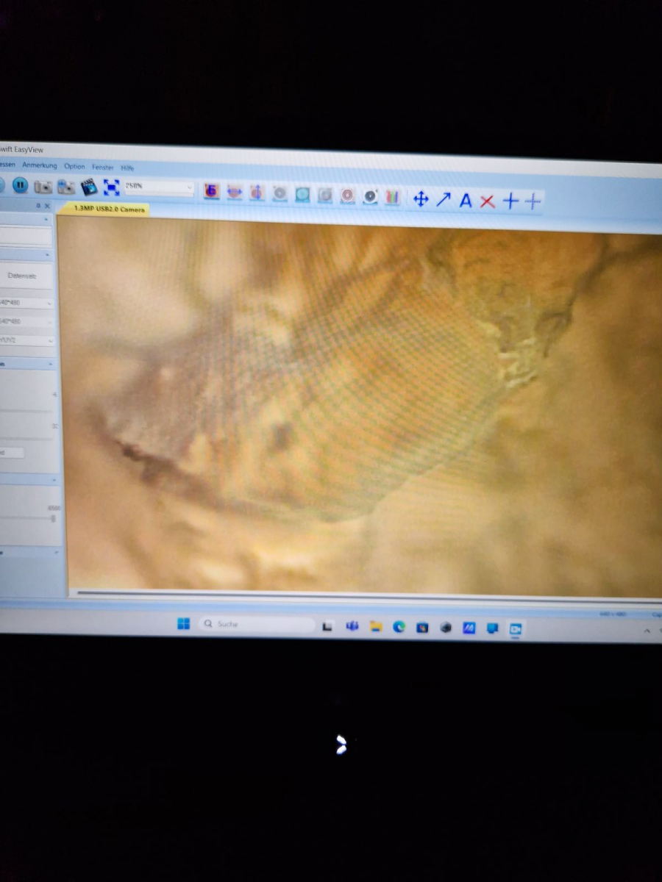Capture a snapshot with the camera icon
Viewport: 662px width, 882px height.
click(x=43, y=187)
